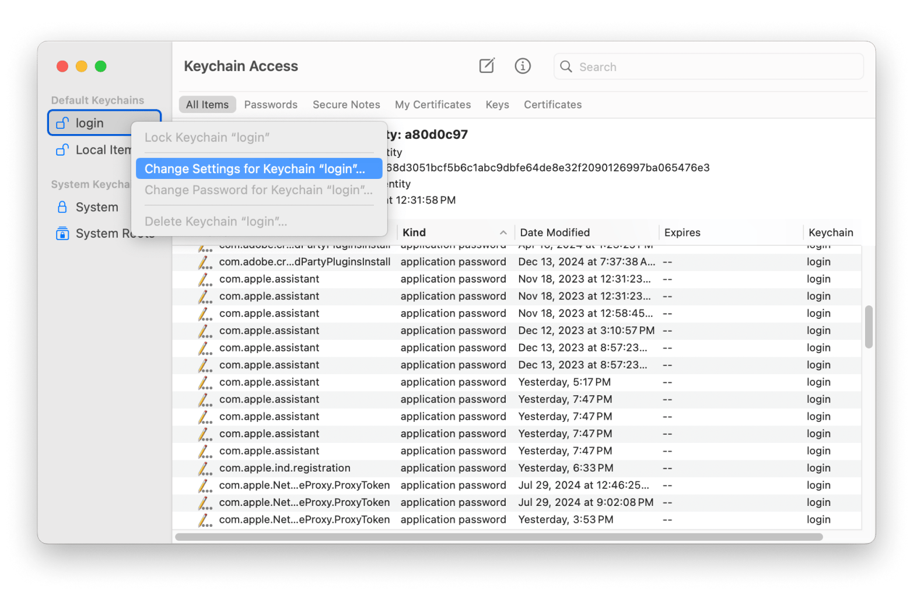The width and height of the screenshot is (910, 598).
Task: Sort by the Kind column arrow
Action: point(503,233)
